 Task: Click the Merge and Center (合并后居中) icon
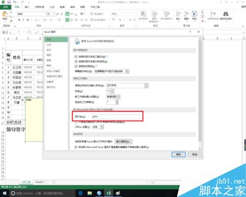[92, 20]
